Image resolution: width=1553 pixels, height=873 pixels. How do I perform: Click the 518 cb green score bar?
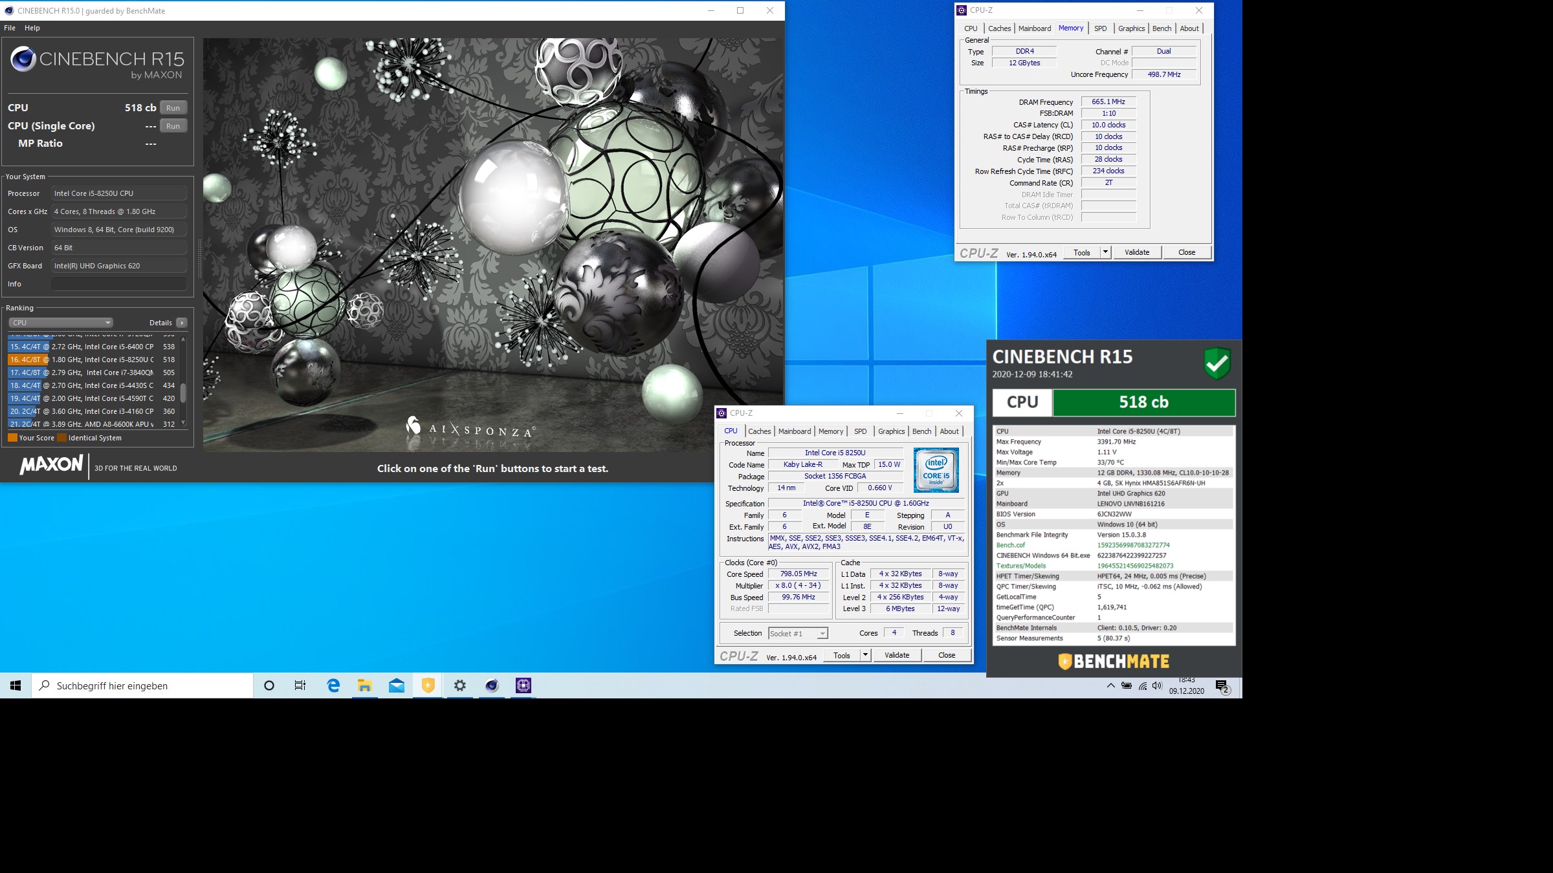point(1143,402)
